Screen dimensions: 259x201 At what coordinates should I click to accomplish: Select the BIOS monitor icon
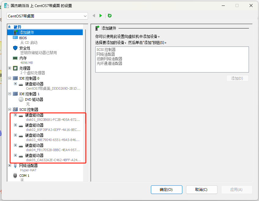pos(15,38)
